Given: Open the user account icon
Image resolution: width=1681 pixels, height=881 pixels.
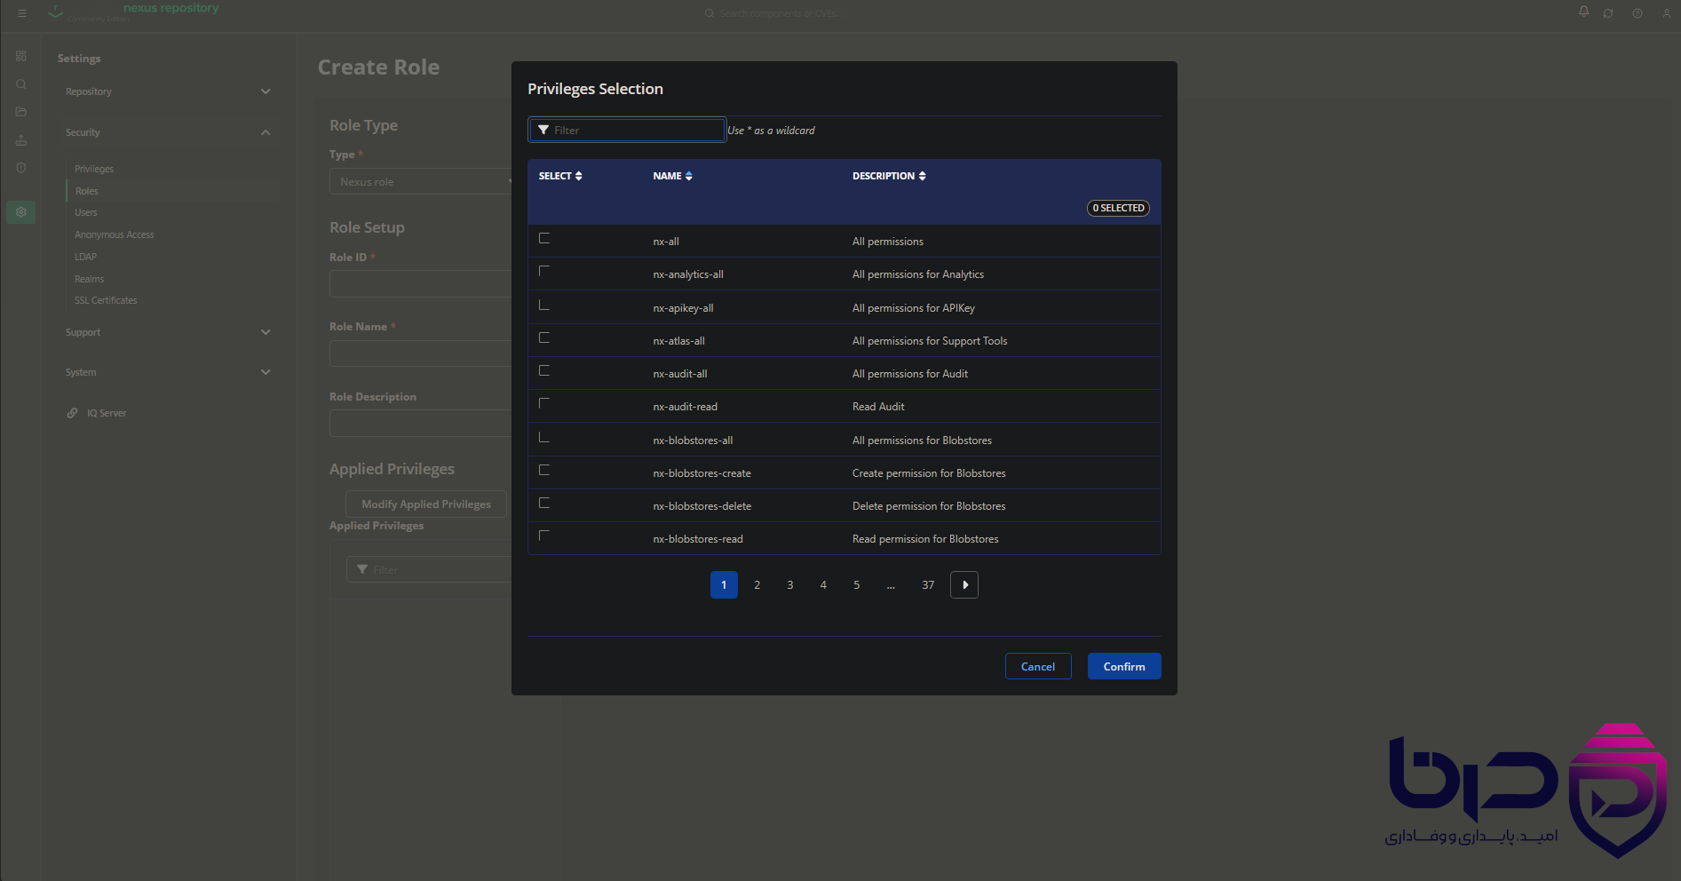Looking at the screenshot, I should 1667,13.
